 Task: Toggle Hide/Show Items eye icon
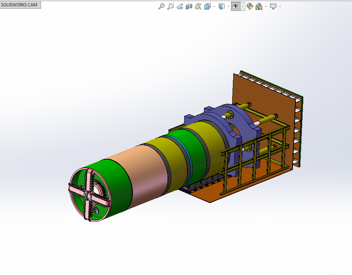click(x=236, y=6)
